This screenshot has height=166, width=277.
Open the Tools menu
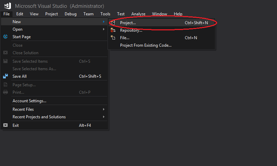click(x=105, y=14)
